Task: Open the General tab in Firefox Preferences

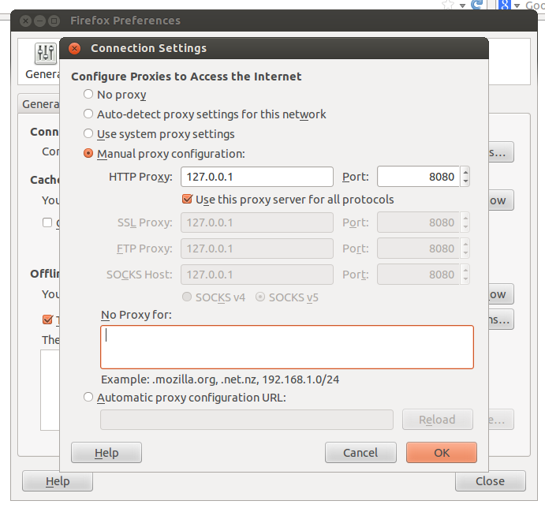Action: (39, 104)
